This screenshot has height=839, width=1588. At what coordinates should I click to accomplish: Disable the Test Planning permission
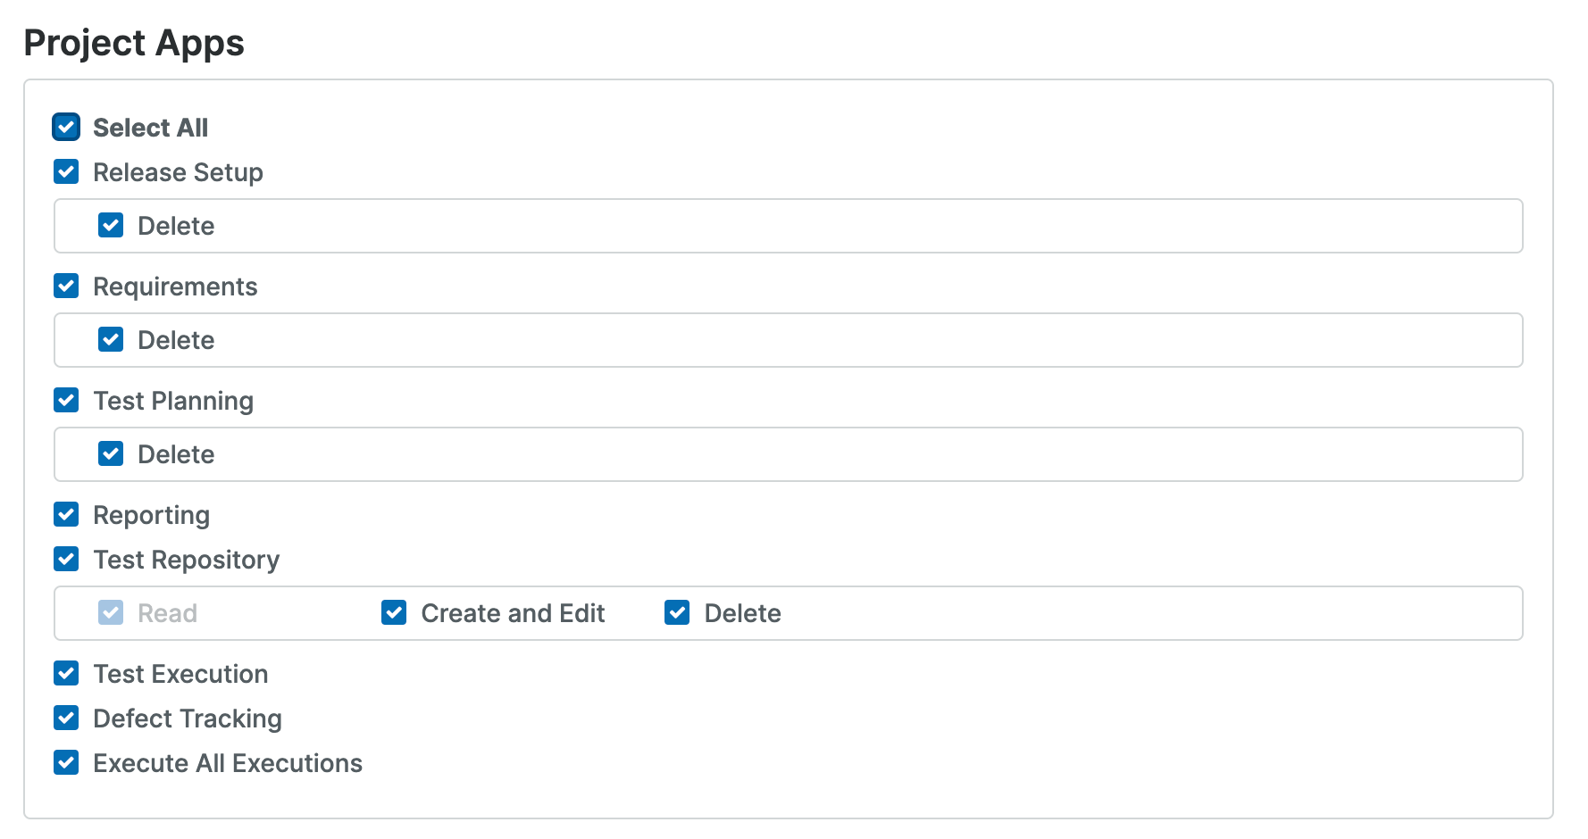[66, 400]
